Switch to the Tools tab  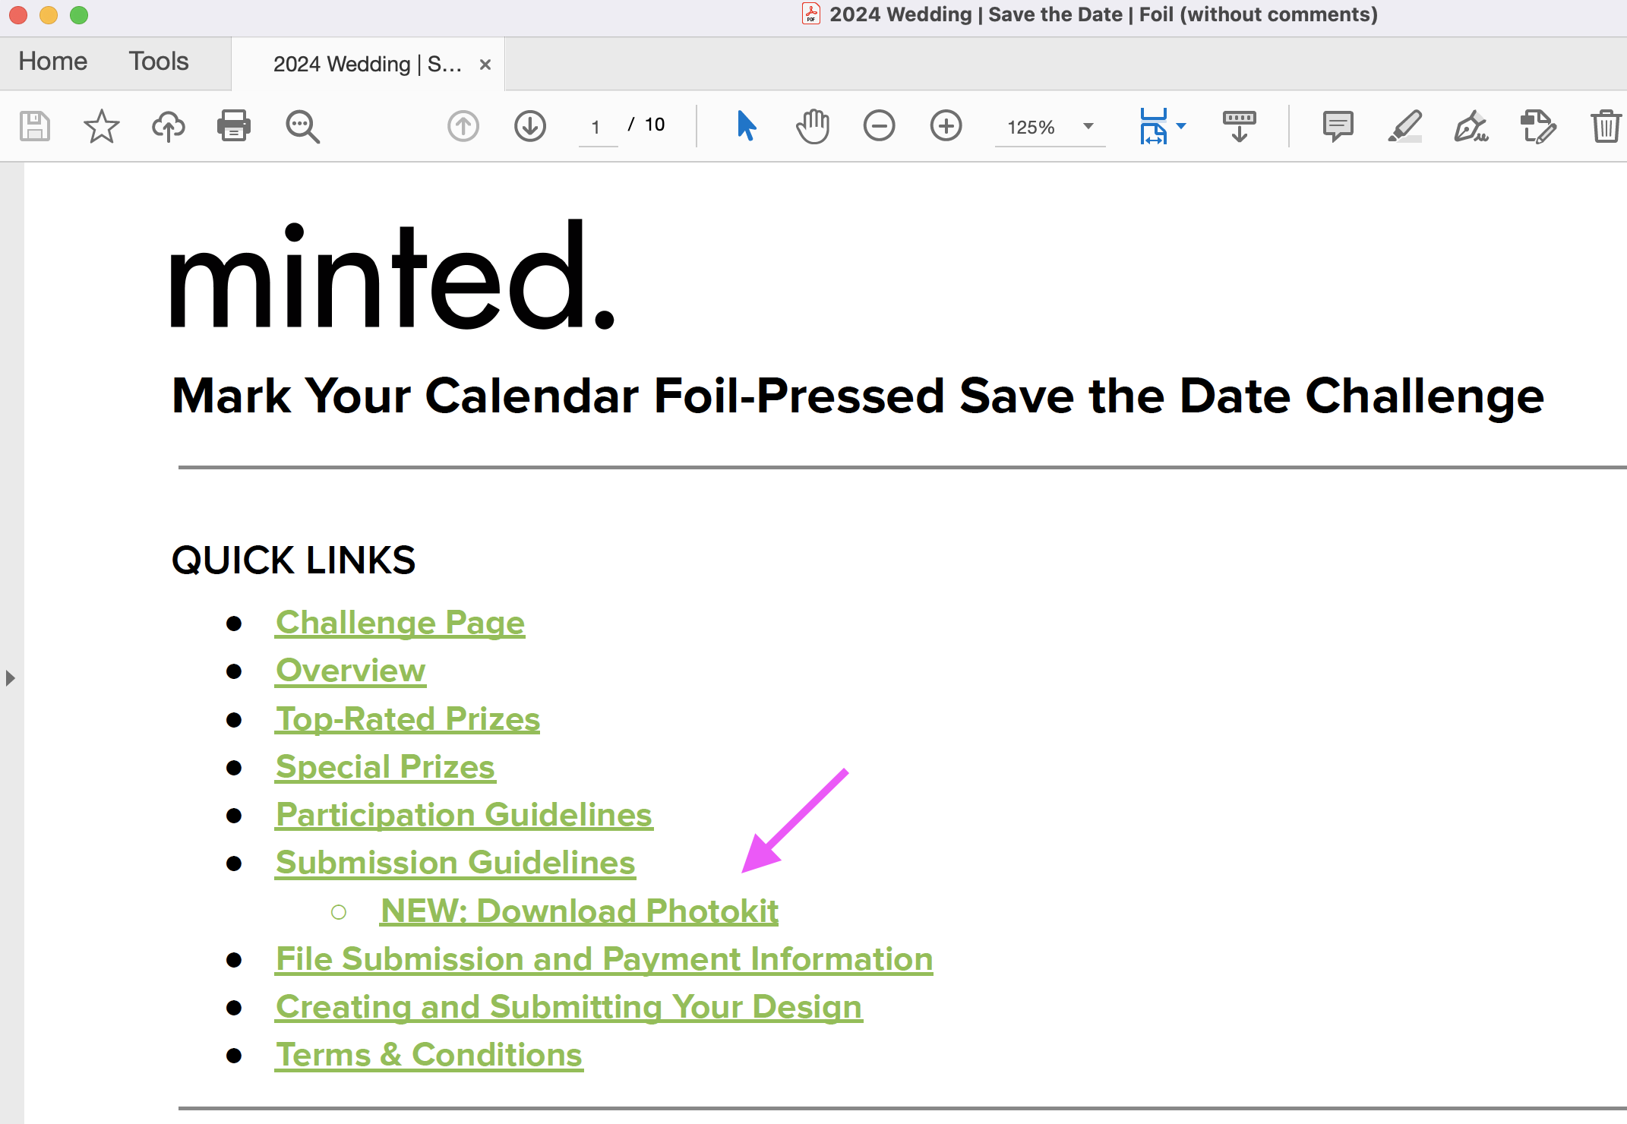(159, 62)
